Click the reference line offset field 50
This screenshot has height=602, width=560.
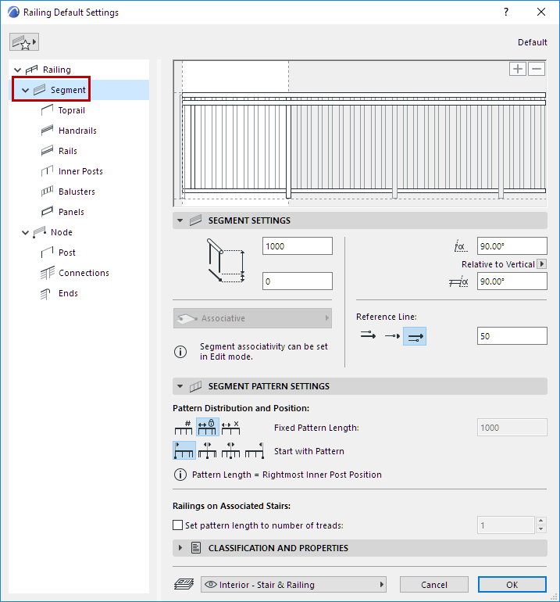click(512, 336)
